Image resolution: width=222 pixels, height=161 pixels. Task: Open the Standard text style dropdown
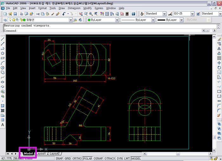point(164,14)
